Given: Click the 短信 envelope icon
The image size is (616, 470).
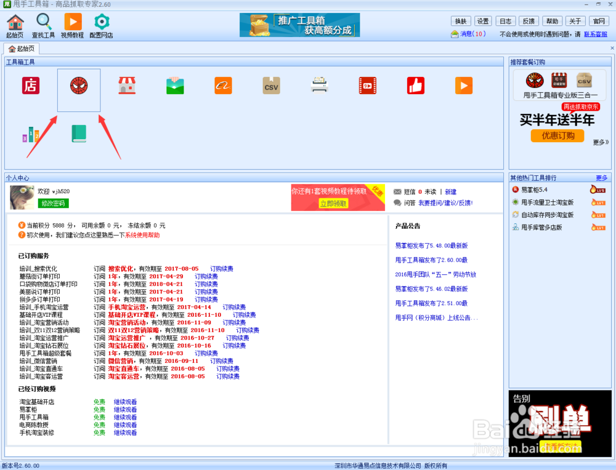Looking at the screenshot, I should coord(397,192).
